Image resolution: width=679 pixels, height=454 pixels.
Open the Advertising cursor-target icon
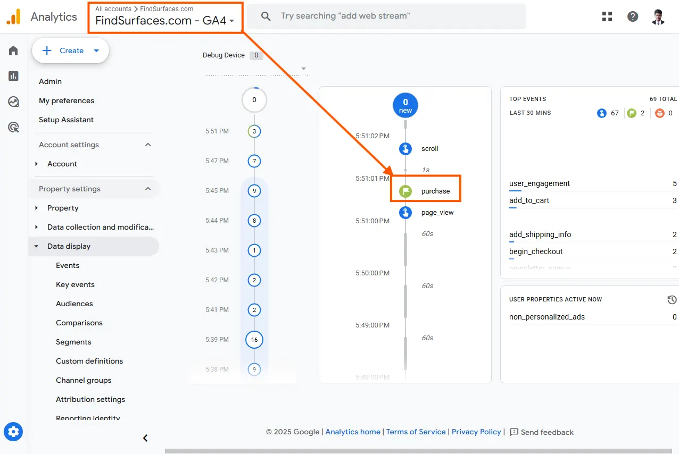pyautogui.click(x=13, y=127)
